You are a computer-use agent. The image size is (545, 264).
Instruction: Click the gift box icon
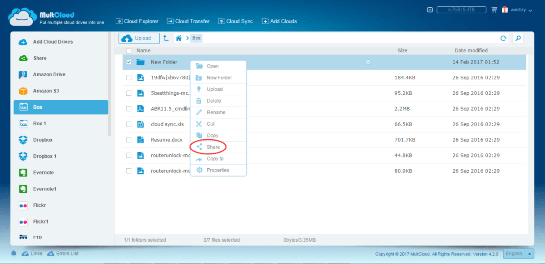coord(505,10)
